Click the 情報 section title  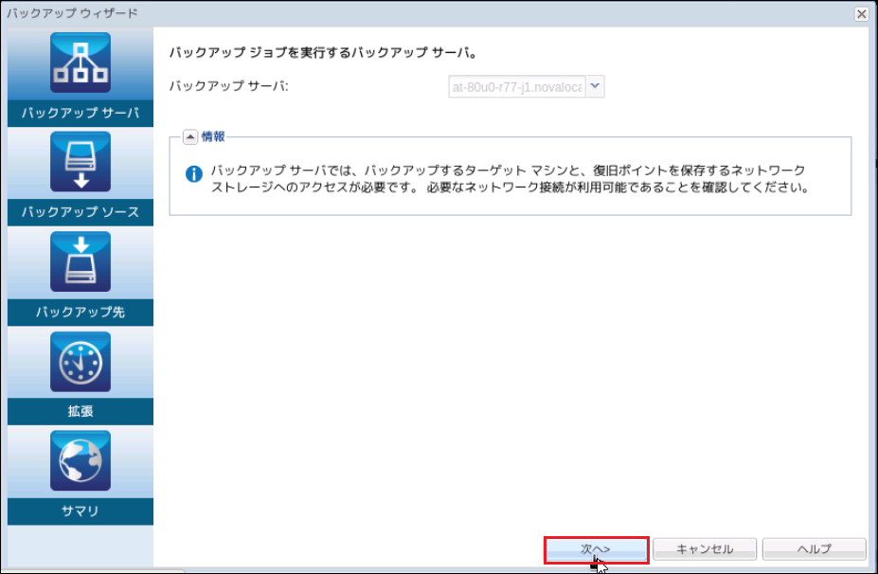(213, 136)
